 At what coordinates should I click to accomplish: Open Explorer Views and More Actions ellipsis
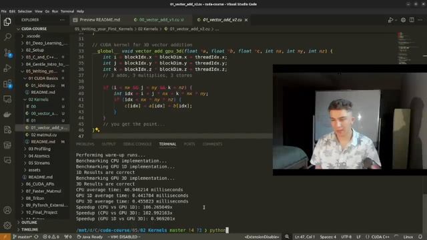tap(62, 20)
